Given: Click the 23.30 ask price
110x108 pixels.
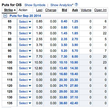Looking at the screenshot, I should pos(74,80).
